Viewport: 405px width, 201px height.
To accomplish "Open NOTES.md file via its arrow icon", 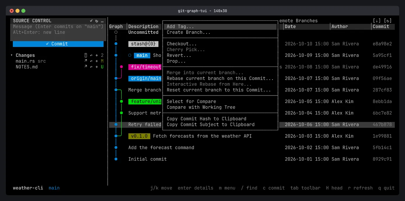I will click(x=86, y=67).
